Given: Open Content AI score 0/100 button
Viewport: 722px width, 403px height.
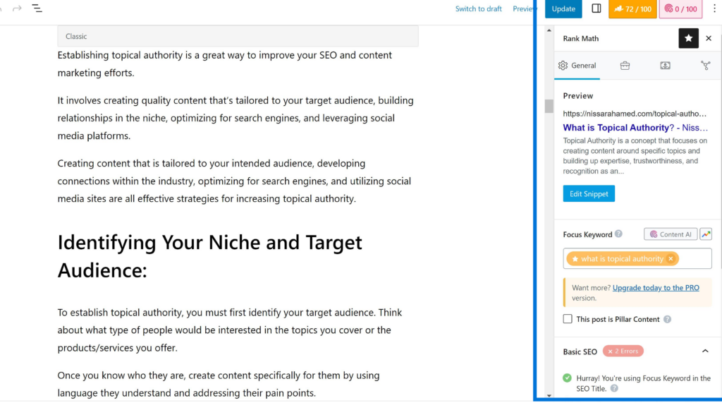Looking at the screenshot, I should coord(680,8).
